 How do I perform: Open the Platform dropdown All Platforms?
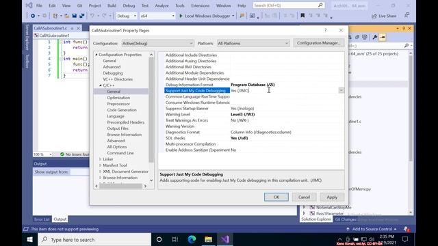[253, 43]
